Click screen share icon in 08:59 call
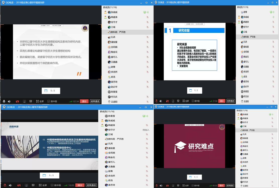Image resolution: width=279 pixels, height=188 pixels. (x=172, y=185)
